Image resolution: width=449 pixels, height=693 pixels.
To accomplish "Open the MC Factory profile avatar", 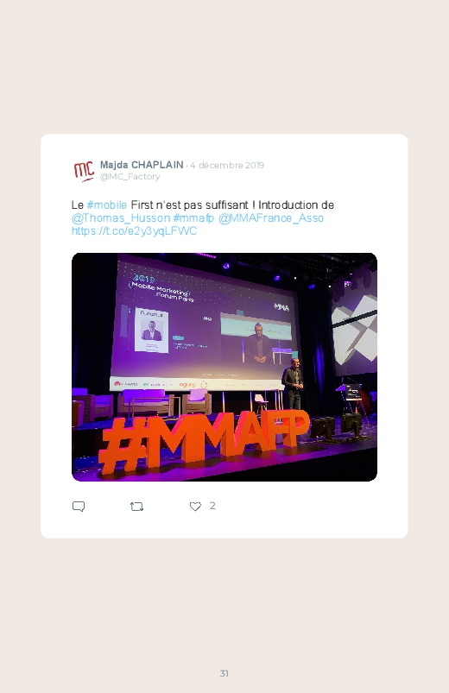I will pyautogui.click(x=84, y=171).
